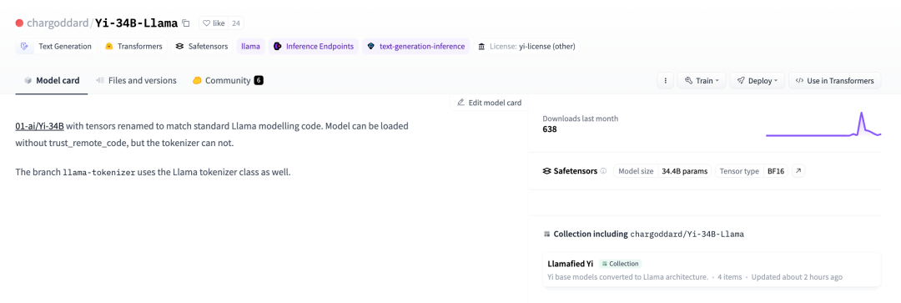Expand the Train dropdown
This screenshot has width=901, height=303.
tap(701, 81)
